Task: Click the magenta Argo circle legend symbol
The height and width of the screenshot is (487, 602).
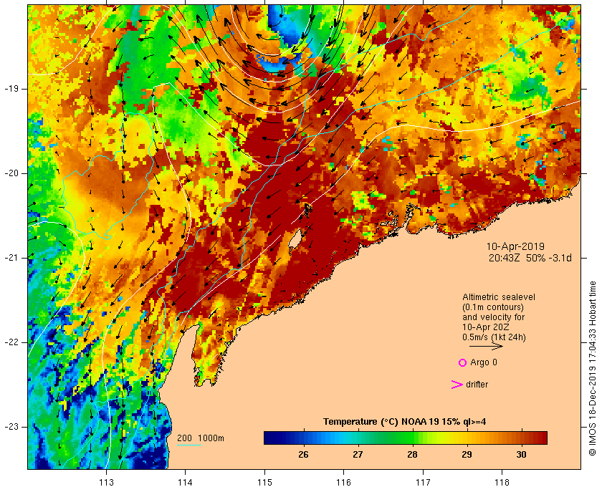Action: [463, 362]
